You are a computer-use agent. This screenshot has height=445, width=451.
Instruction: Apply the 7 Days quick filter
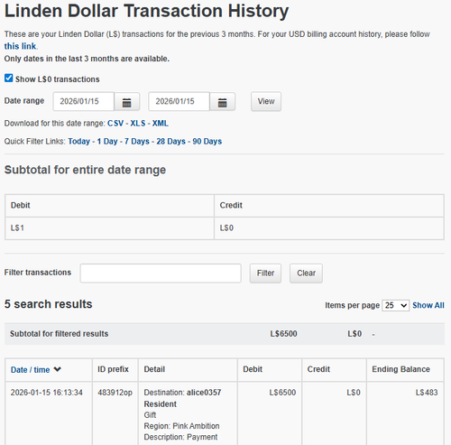tap(137, 142)
